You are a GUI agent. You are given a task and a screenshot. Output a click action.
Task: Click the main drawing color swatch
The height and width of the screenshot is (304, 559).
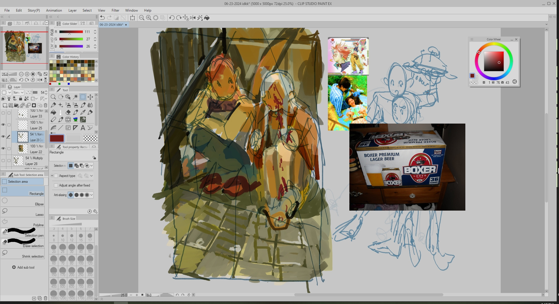[x=57, y=138]
